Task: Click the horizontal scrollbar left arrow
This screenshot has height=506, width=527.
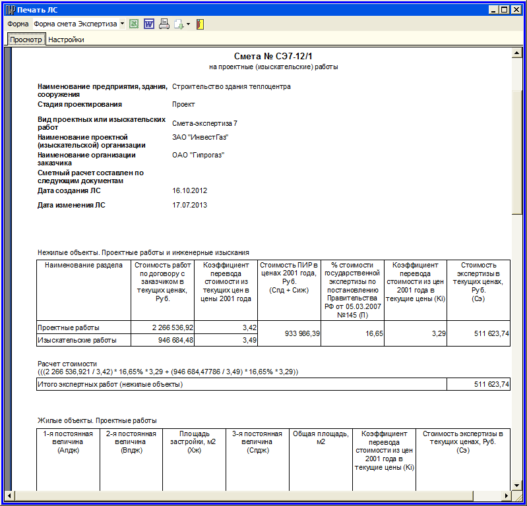Action: 9,495
